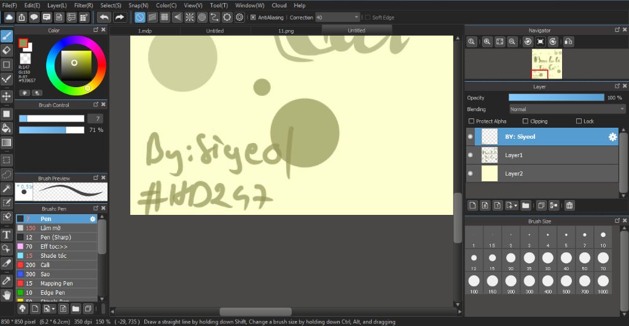
Task: Click Zoom Out in the Navigator
Action: (x=512, y=41)
